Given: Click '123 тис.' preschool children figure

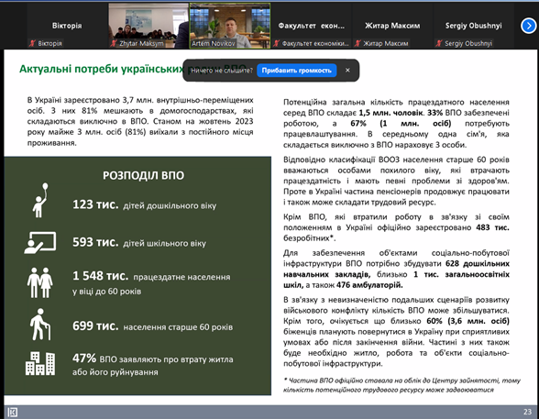Looking at the screenshot, I should click(95, 204).
